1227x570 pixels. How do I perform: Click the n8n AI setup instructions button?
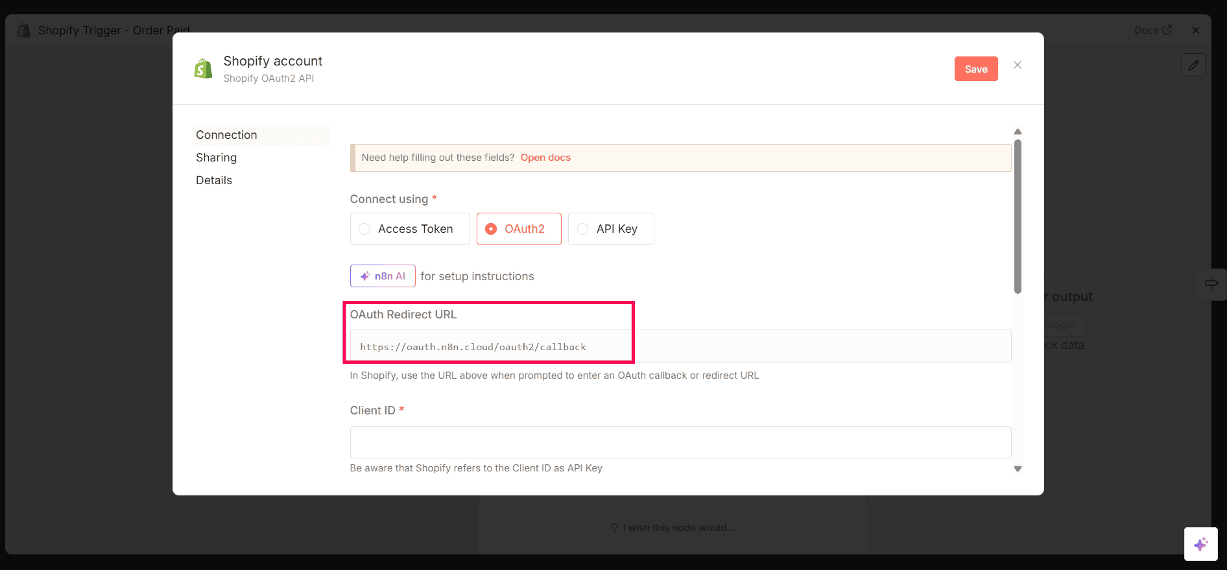click(383, 276)
